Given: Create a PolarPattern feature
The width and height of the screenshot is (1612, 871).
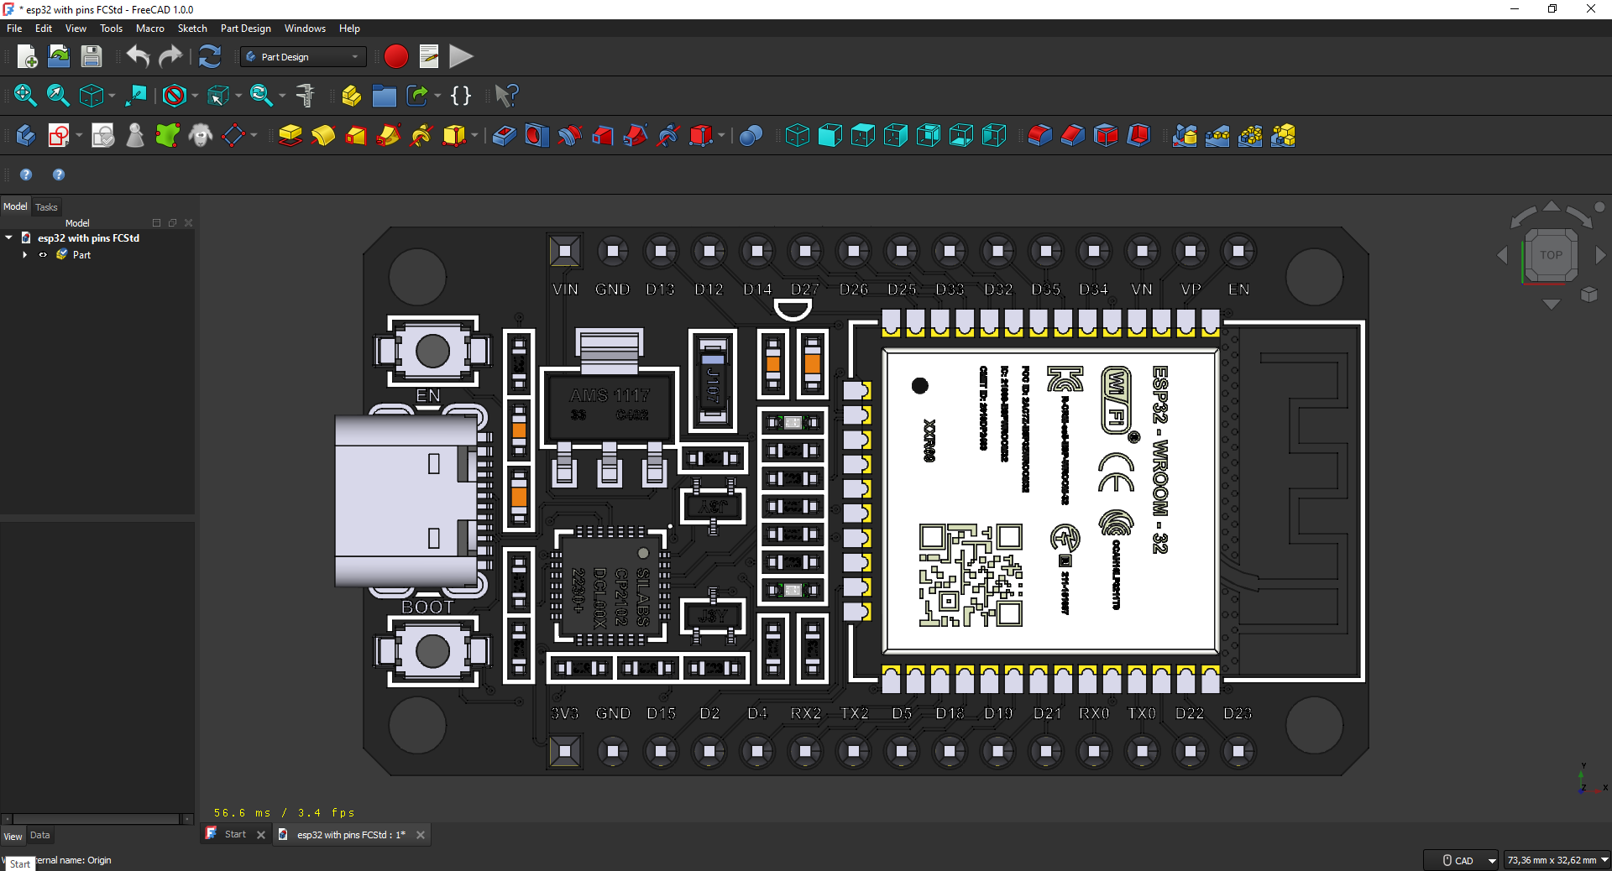Looking at the screenshot, I should coord(1250,135).
